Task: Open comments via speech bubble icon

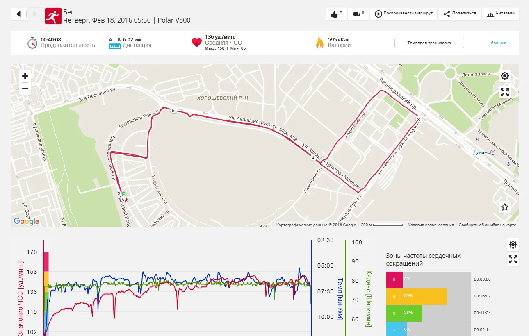Action: [x=358, y=14]
